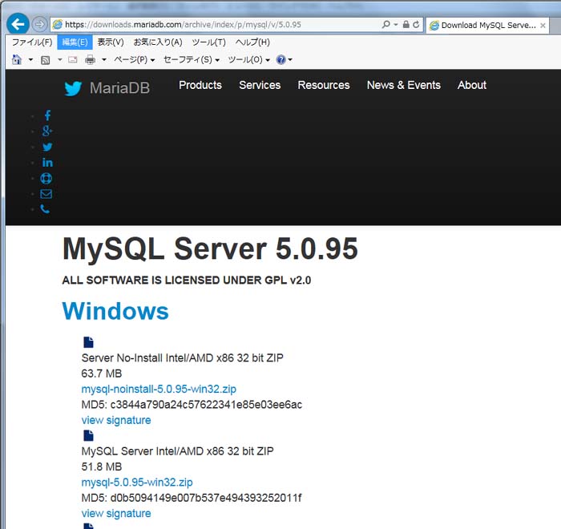Click the GPL v2.0 license notice text
Viewport: 561px width, 529px height.
(187, 281)
